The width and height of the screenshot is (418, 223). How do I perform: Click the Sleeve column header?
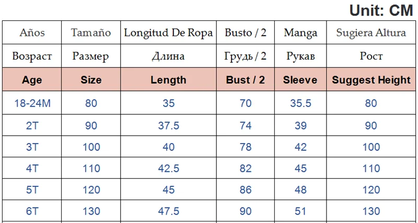[x=300, y=80]
